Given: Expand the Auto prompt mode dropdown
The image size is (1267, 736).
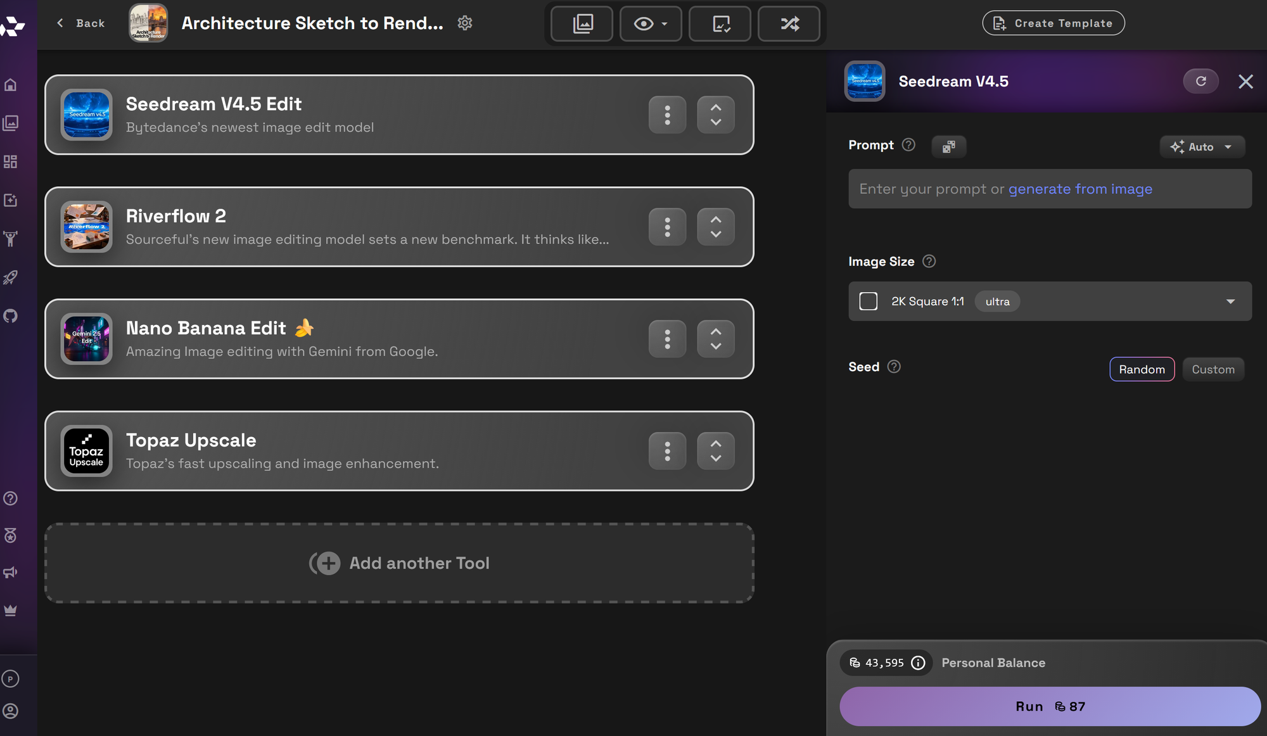Looking at the screenshot, I should (1202, 147).
